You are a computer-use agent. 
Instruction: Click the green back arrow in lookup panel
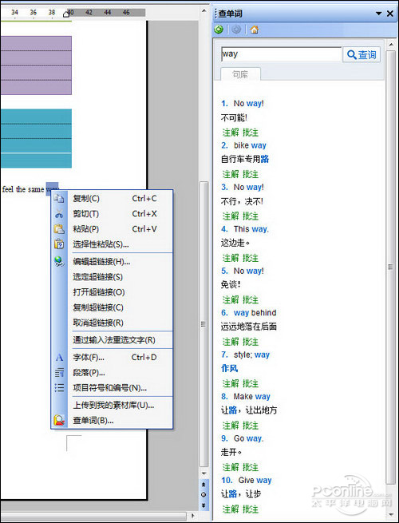219,30
